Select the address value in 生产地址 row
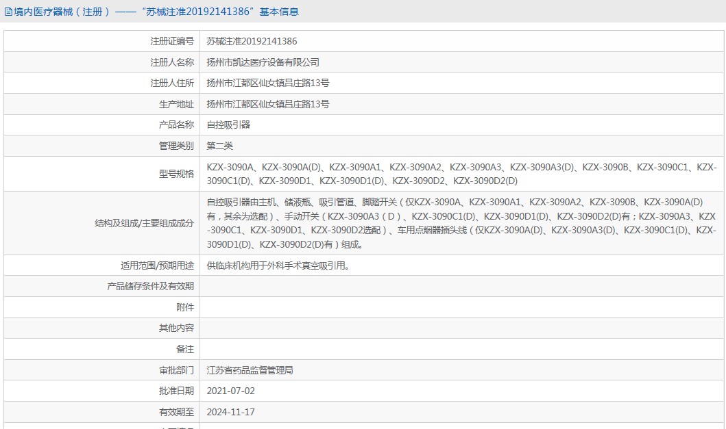Image resolution: width=726 pixels, height=429 pixels. click(268, 105)
